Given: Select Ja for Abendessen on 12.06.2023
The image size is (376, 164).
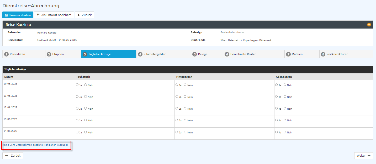Looking at the screenshot, I should (x=277, y=108).
